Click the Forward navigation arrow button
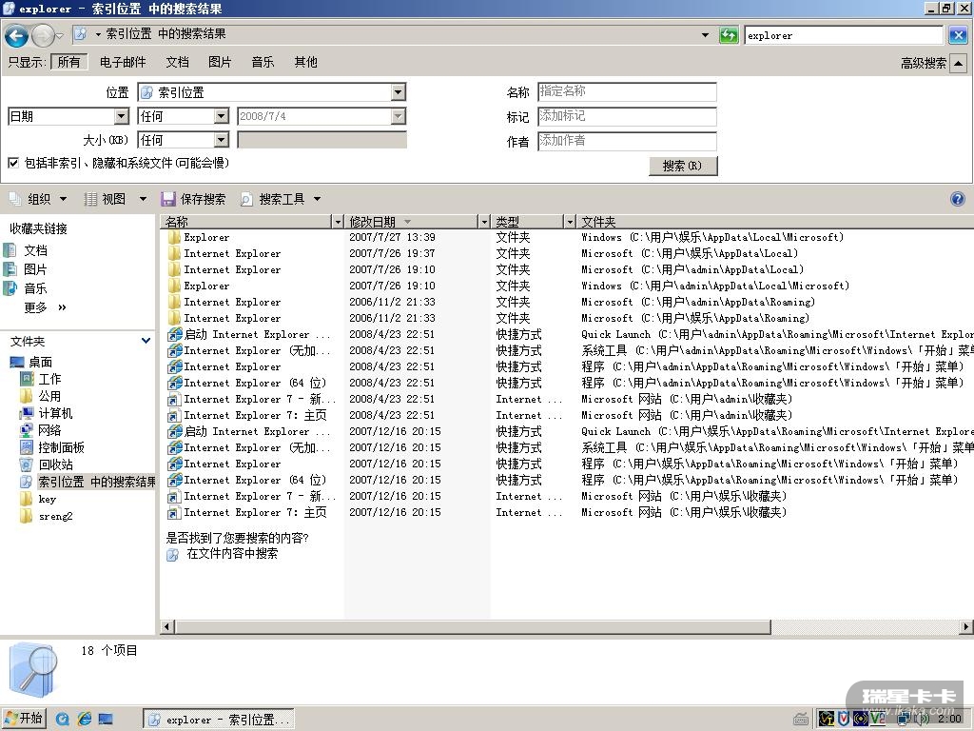 (x=43, y=36)
